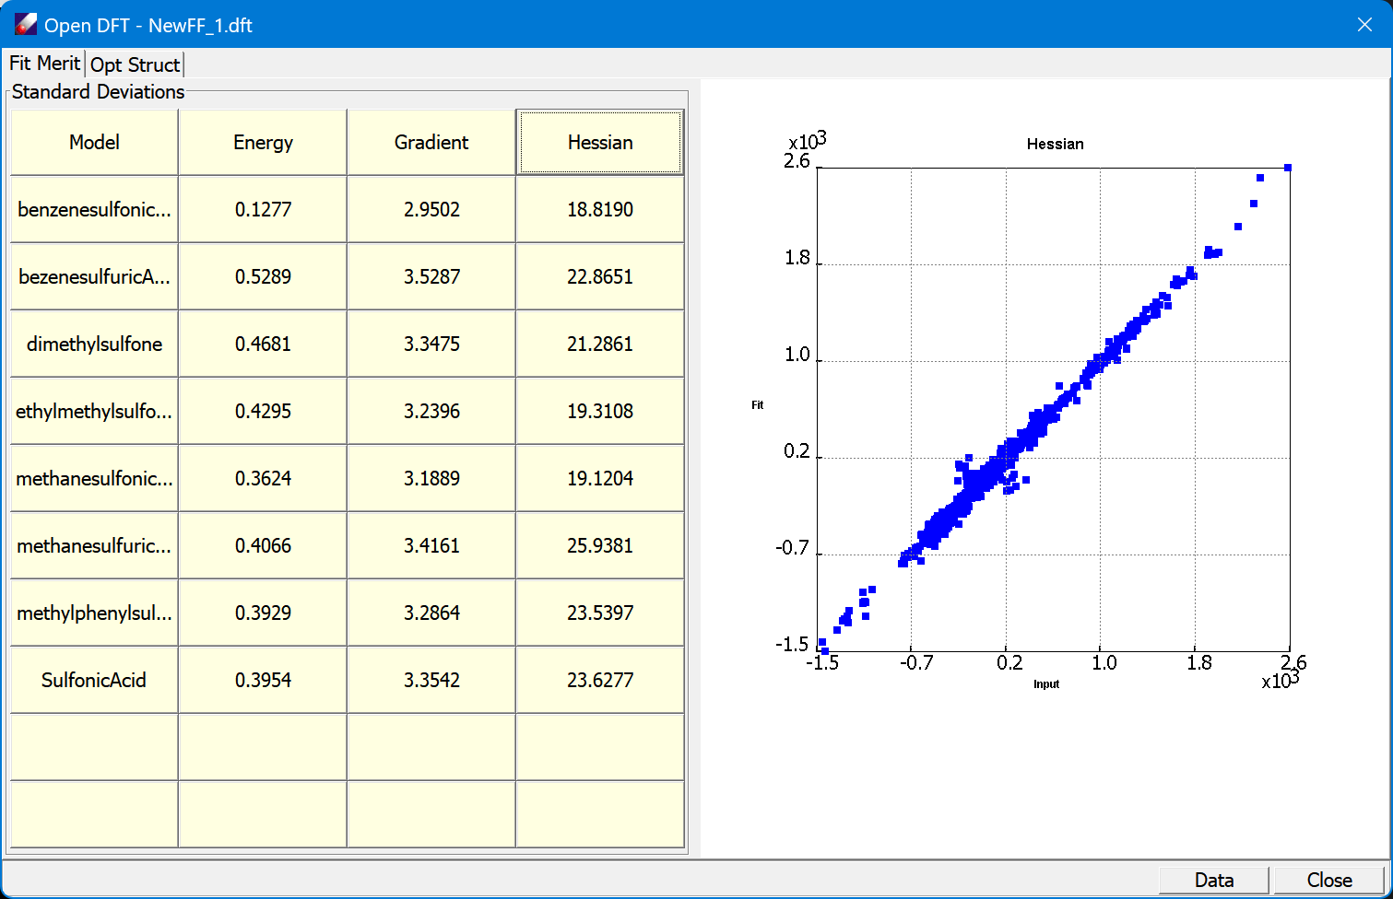This screenshot has width=1393, height=899.
Task: Select Energy value 0.1277
Action: [263, 209]
